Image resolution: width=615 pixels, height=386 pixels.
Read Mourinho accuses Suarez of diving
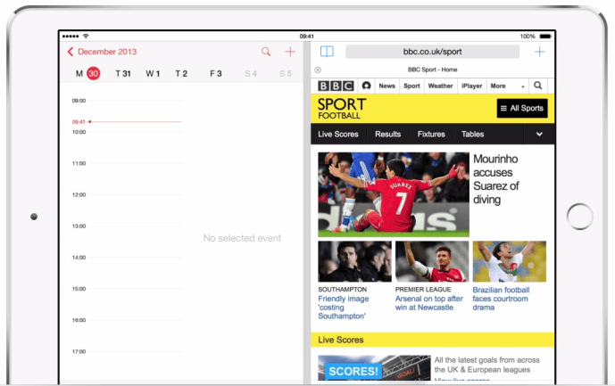pyautogui.click(x=495, y=179)
